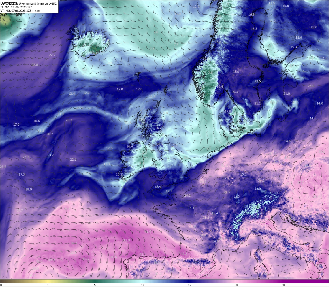Screen dimensions: 329x287
Task: Click the '16.4' value near Ireland
Action: 130,146
